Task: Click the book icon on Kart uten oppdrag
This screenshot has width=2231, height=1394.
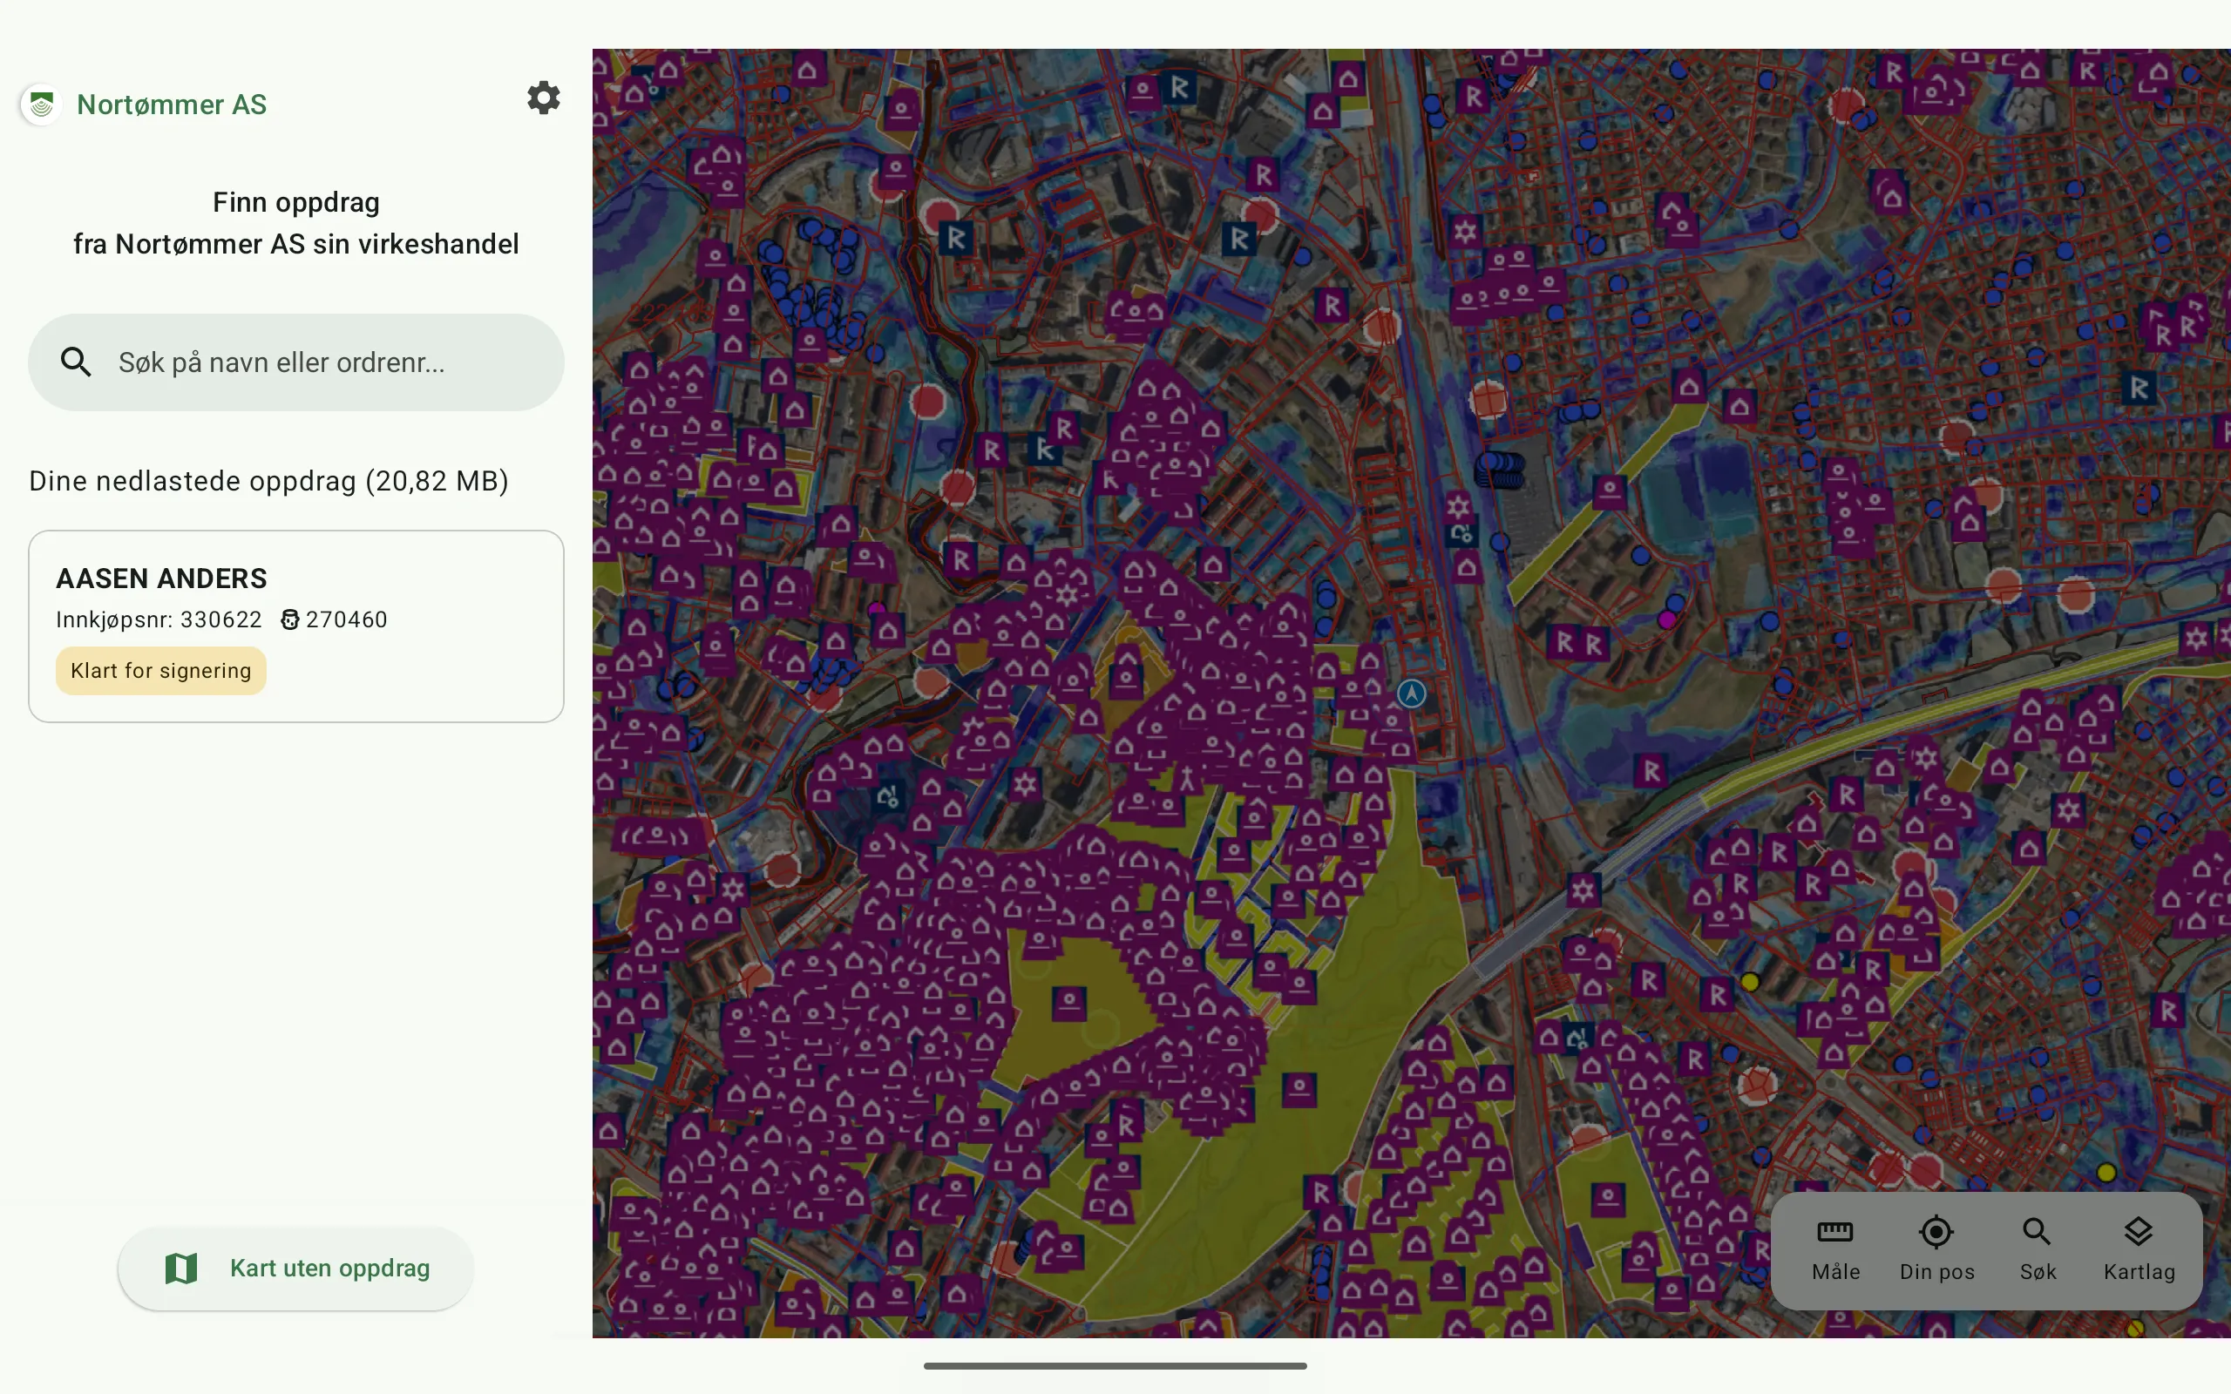Action: [180, 1267]
